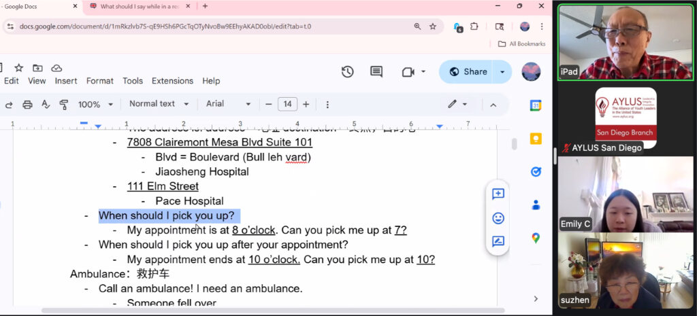Open Google Keep in side panel
The image size is (697, 316).
click(536, 139)
